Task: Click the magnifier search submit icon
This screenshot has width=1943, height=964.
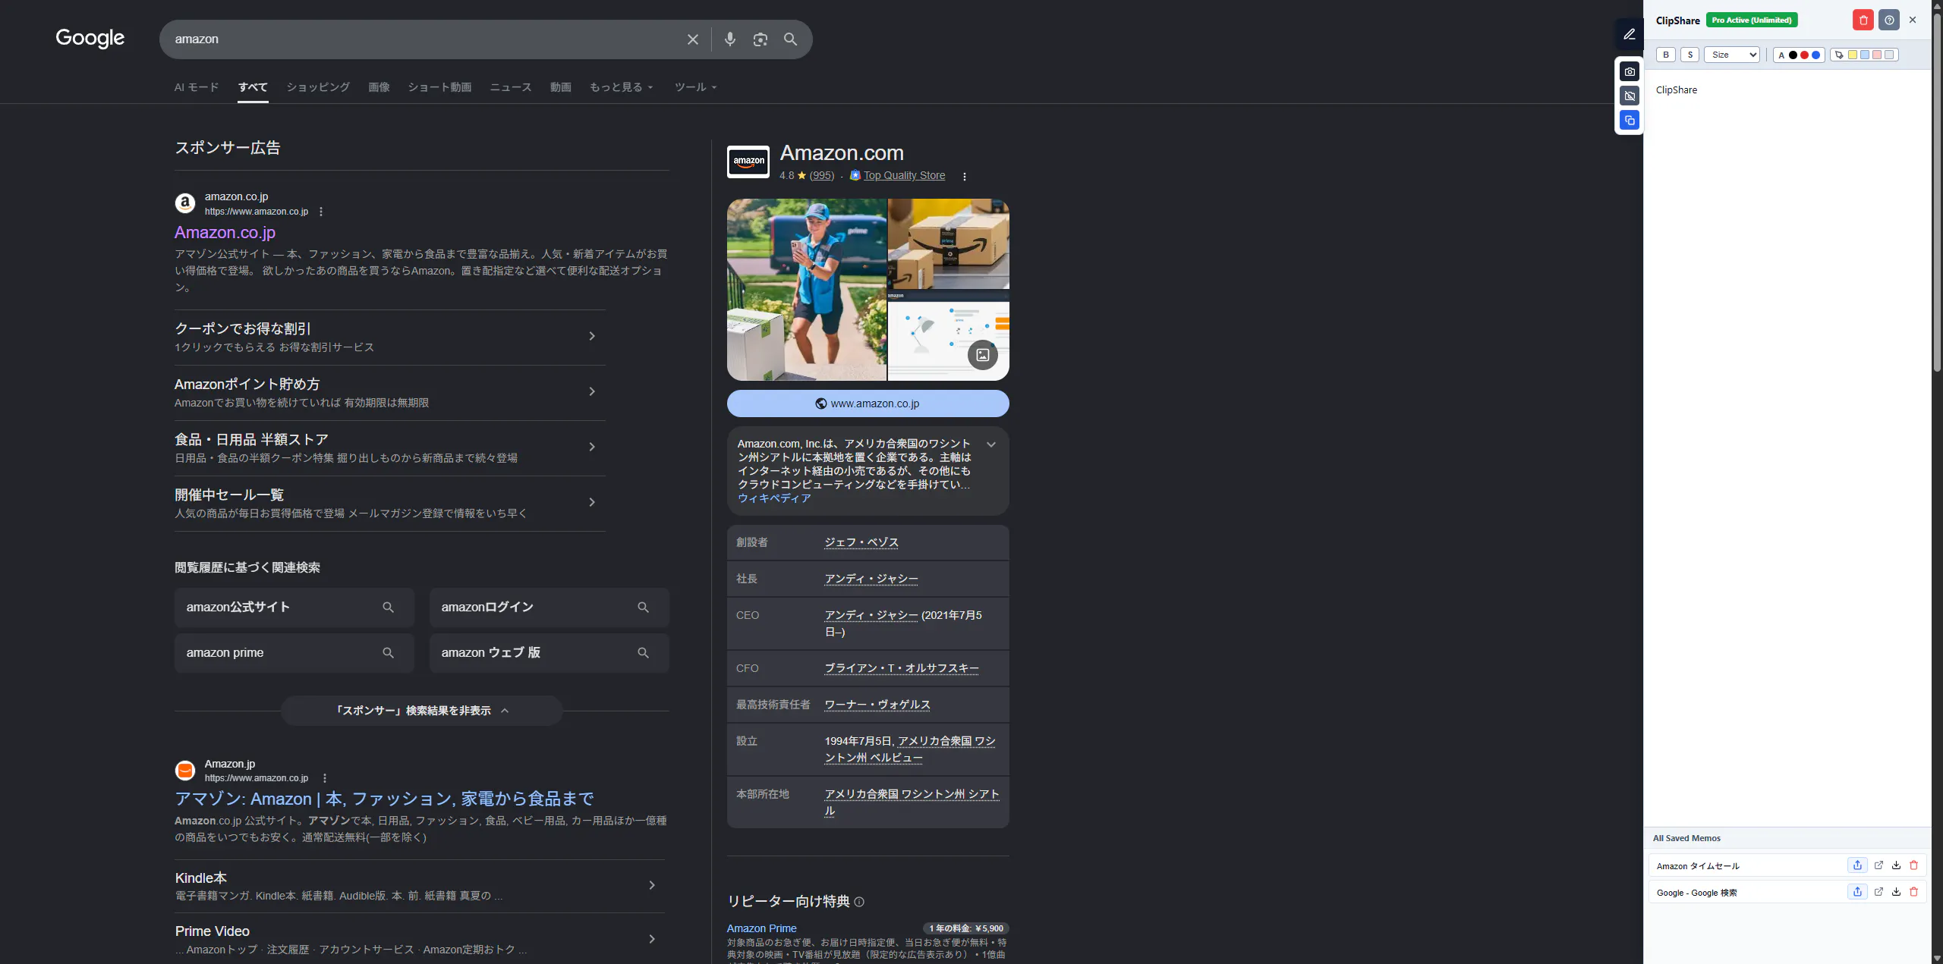Action: [790, 39]
